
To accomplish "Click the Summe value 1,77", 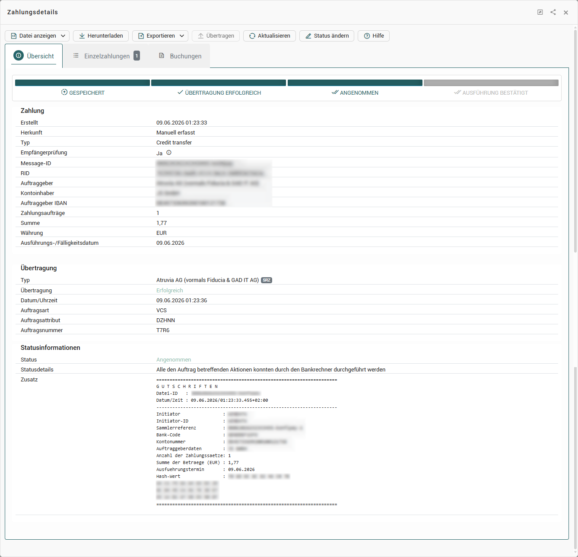I will [x=162, y=223].
